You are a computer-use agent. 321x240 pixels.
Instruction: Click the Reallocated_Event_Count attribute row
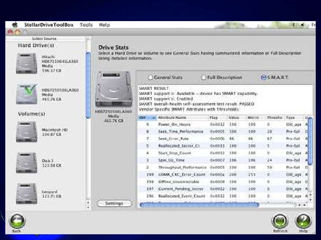(x=223, y=196)
